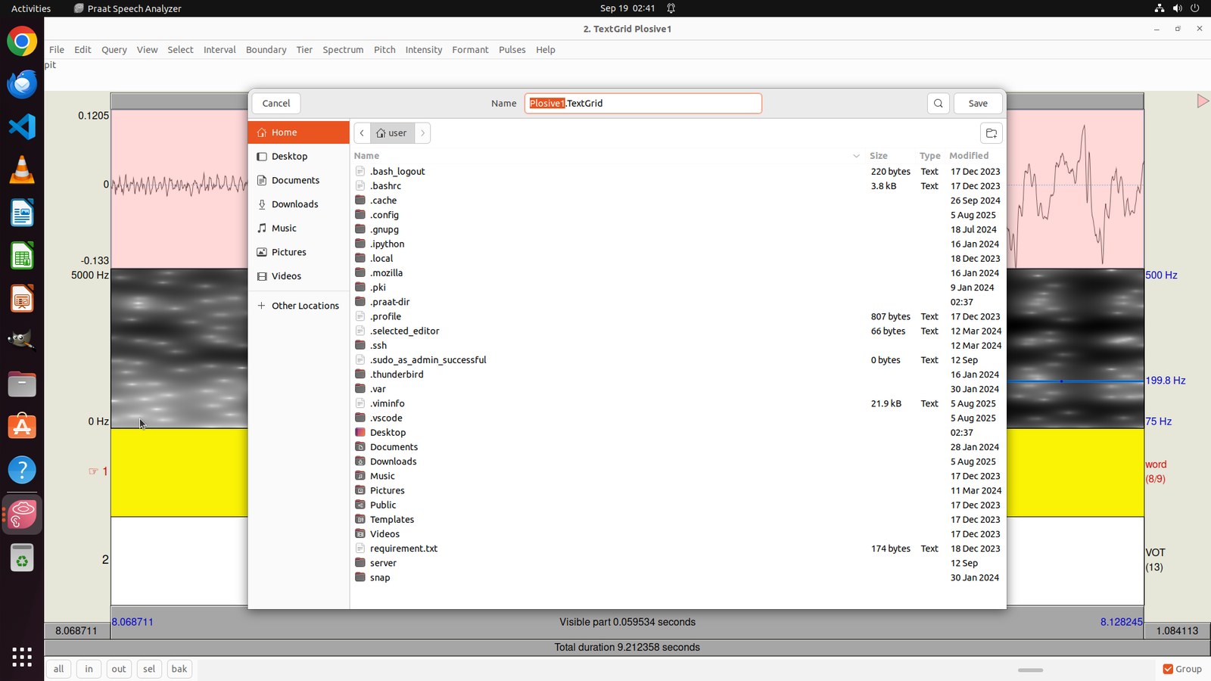
Task: Open Visual Studio Code from dock
Action: 22,126
